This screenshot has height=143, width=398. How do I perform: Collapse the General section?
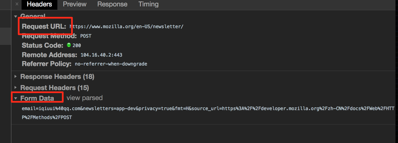click(15, 16)
